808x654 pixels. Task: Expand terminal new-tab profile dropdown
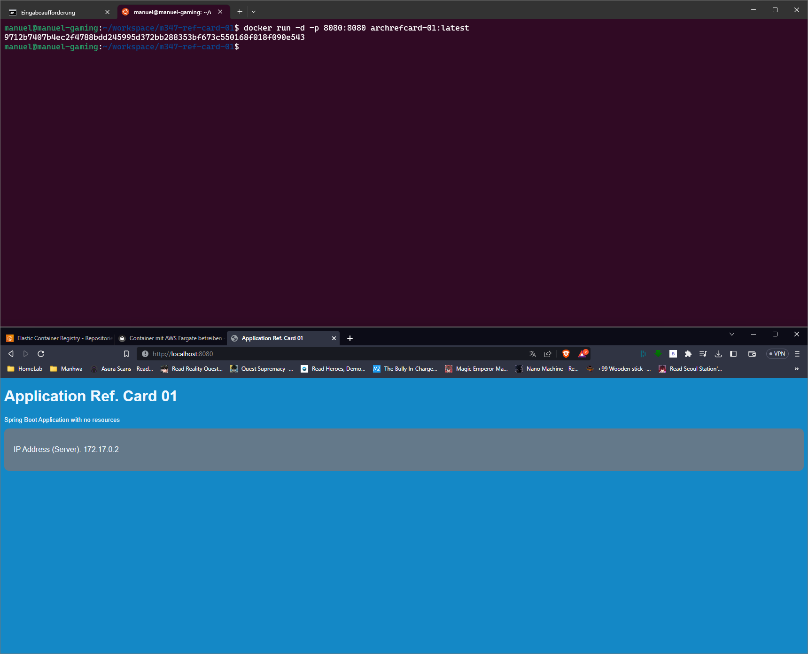click(x=254, y=12)
